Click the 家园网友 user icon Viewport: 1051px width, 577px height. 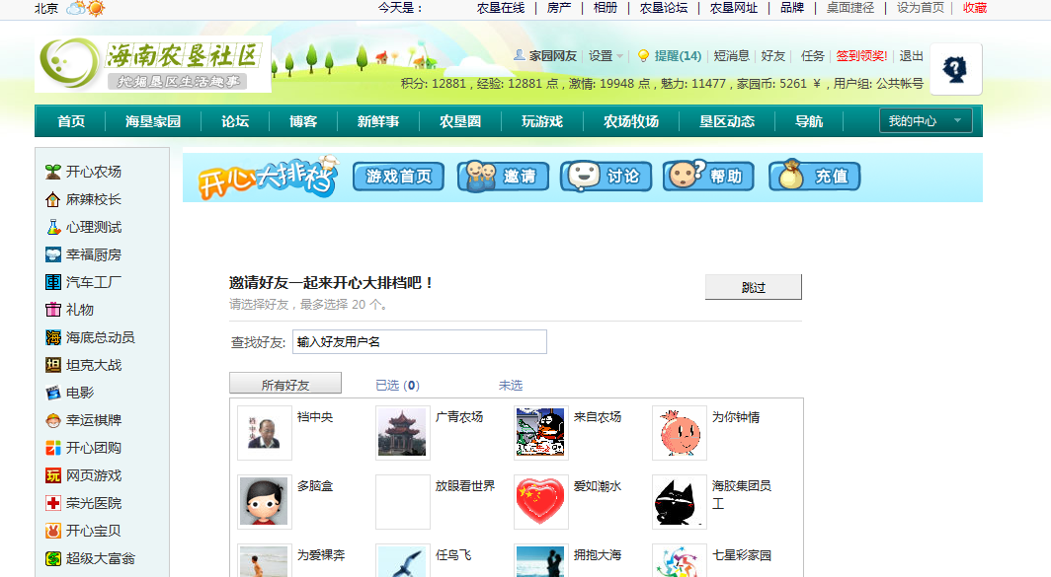[519, 55]
